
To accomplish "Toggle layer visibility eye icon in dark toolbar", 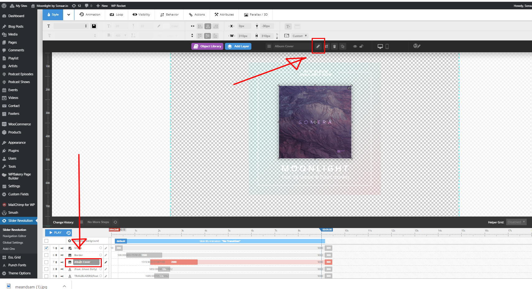I will click(355, 46).
